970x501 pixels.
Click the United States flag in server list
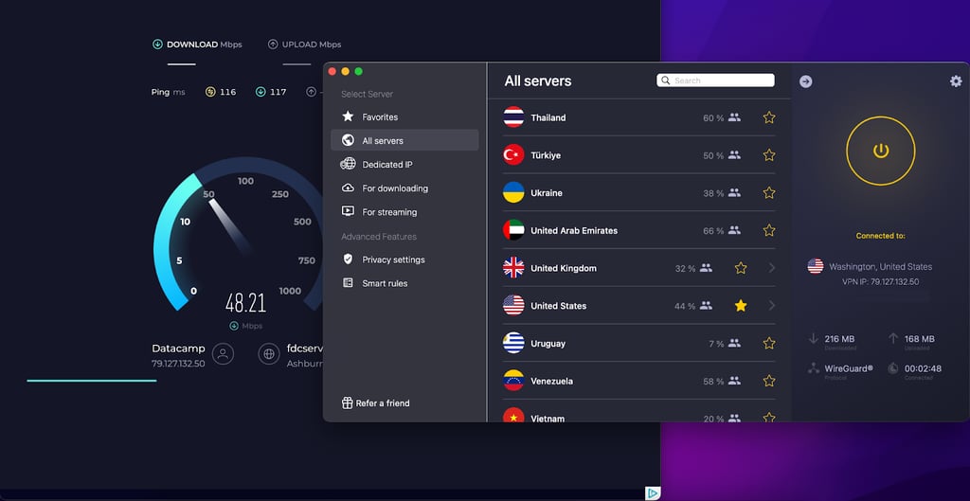[513, 306]
